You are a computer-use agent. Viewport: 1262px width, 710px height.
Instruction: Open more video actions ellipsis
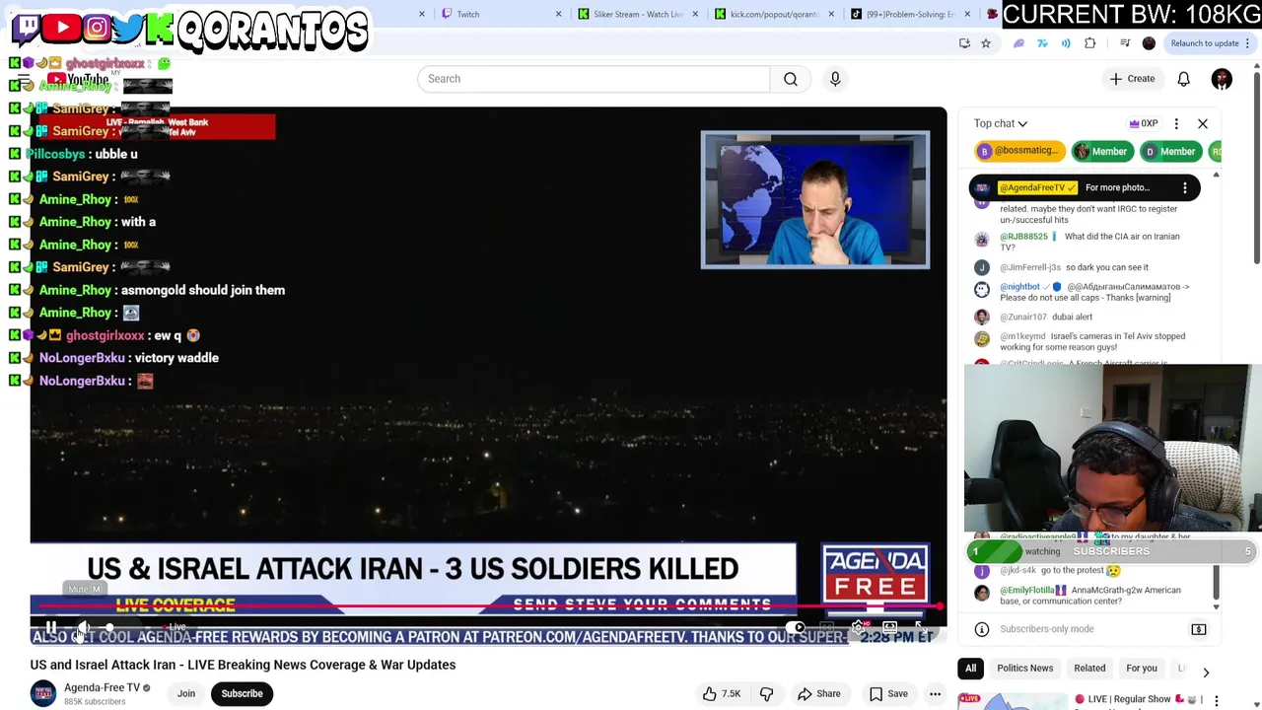click(935, 693)
